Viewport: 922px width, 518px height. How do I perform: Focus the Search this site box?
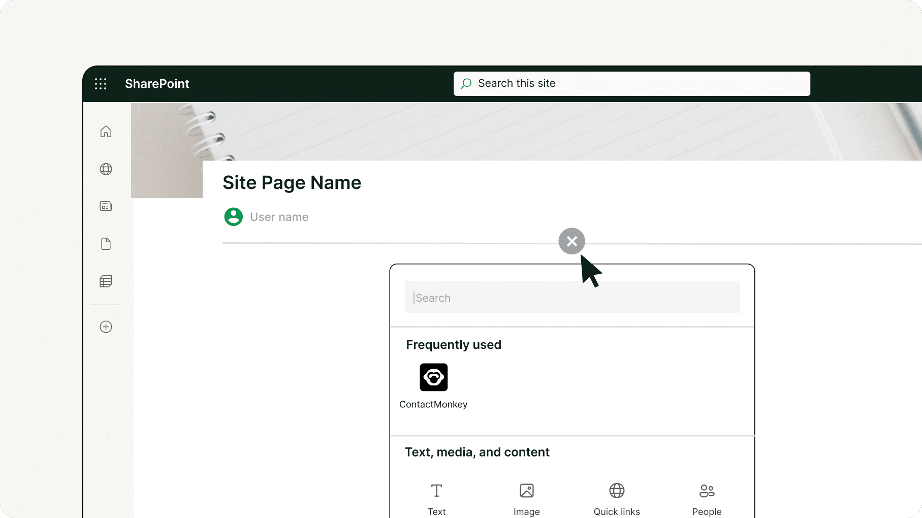pos(631,83)
